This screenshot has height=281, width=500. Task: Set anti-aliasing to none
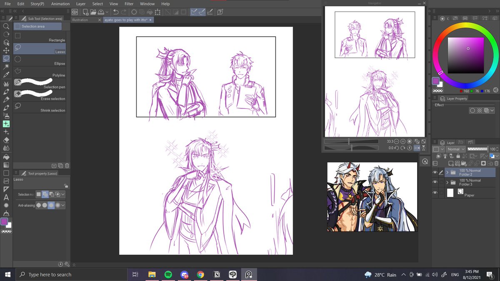click(39, 205)
